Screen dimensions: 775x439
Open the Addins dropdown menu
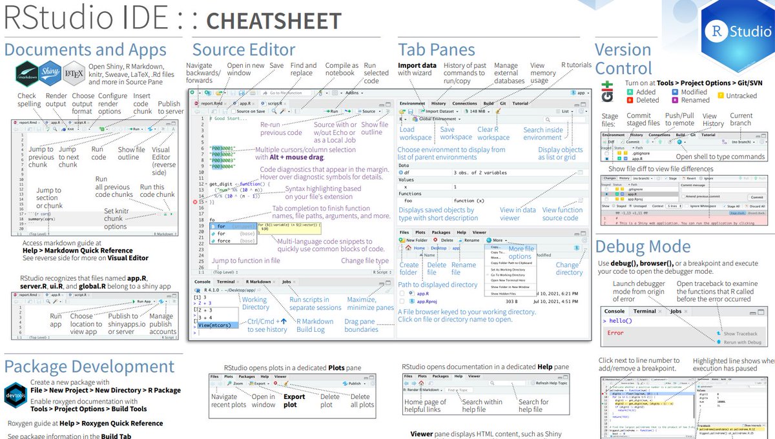click(x=355, y=93)
